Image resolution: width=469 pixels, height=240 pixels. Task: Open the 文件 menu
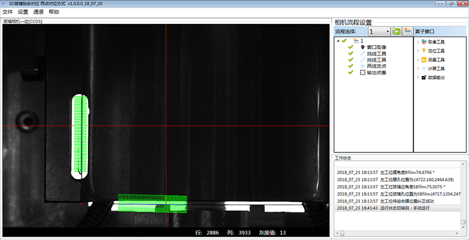(x=7, y=12)
